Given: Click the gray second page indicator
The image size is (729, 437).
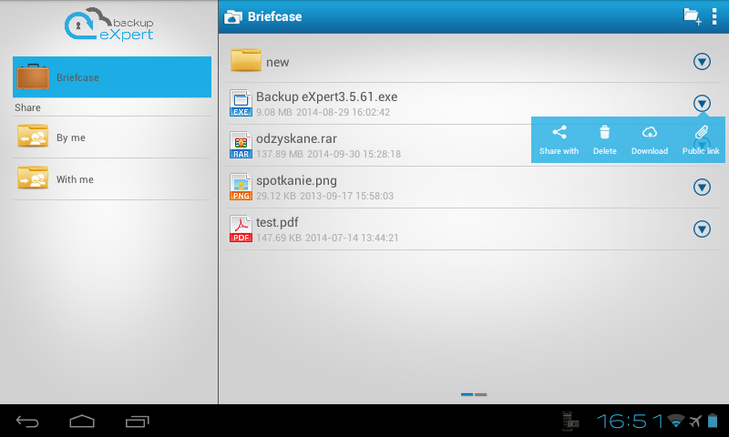Looking at the screenshot, I should click(x=481, y=394).
